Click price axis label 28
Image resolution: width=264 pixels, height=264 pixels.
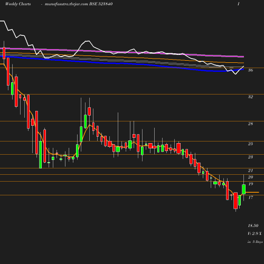tap(250, 124)
